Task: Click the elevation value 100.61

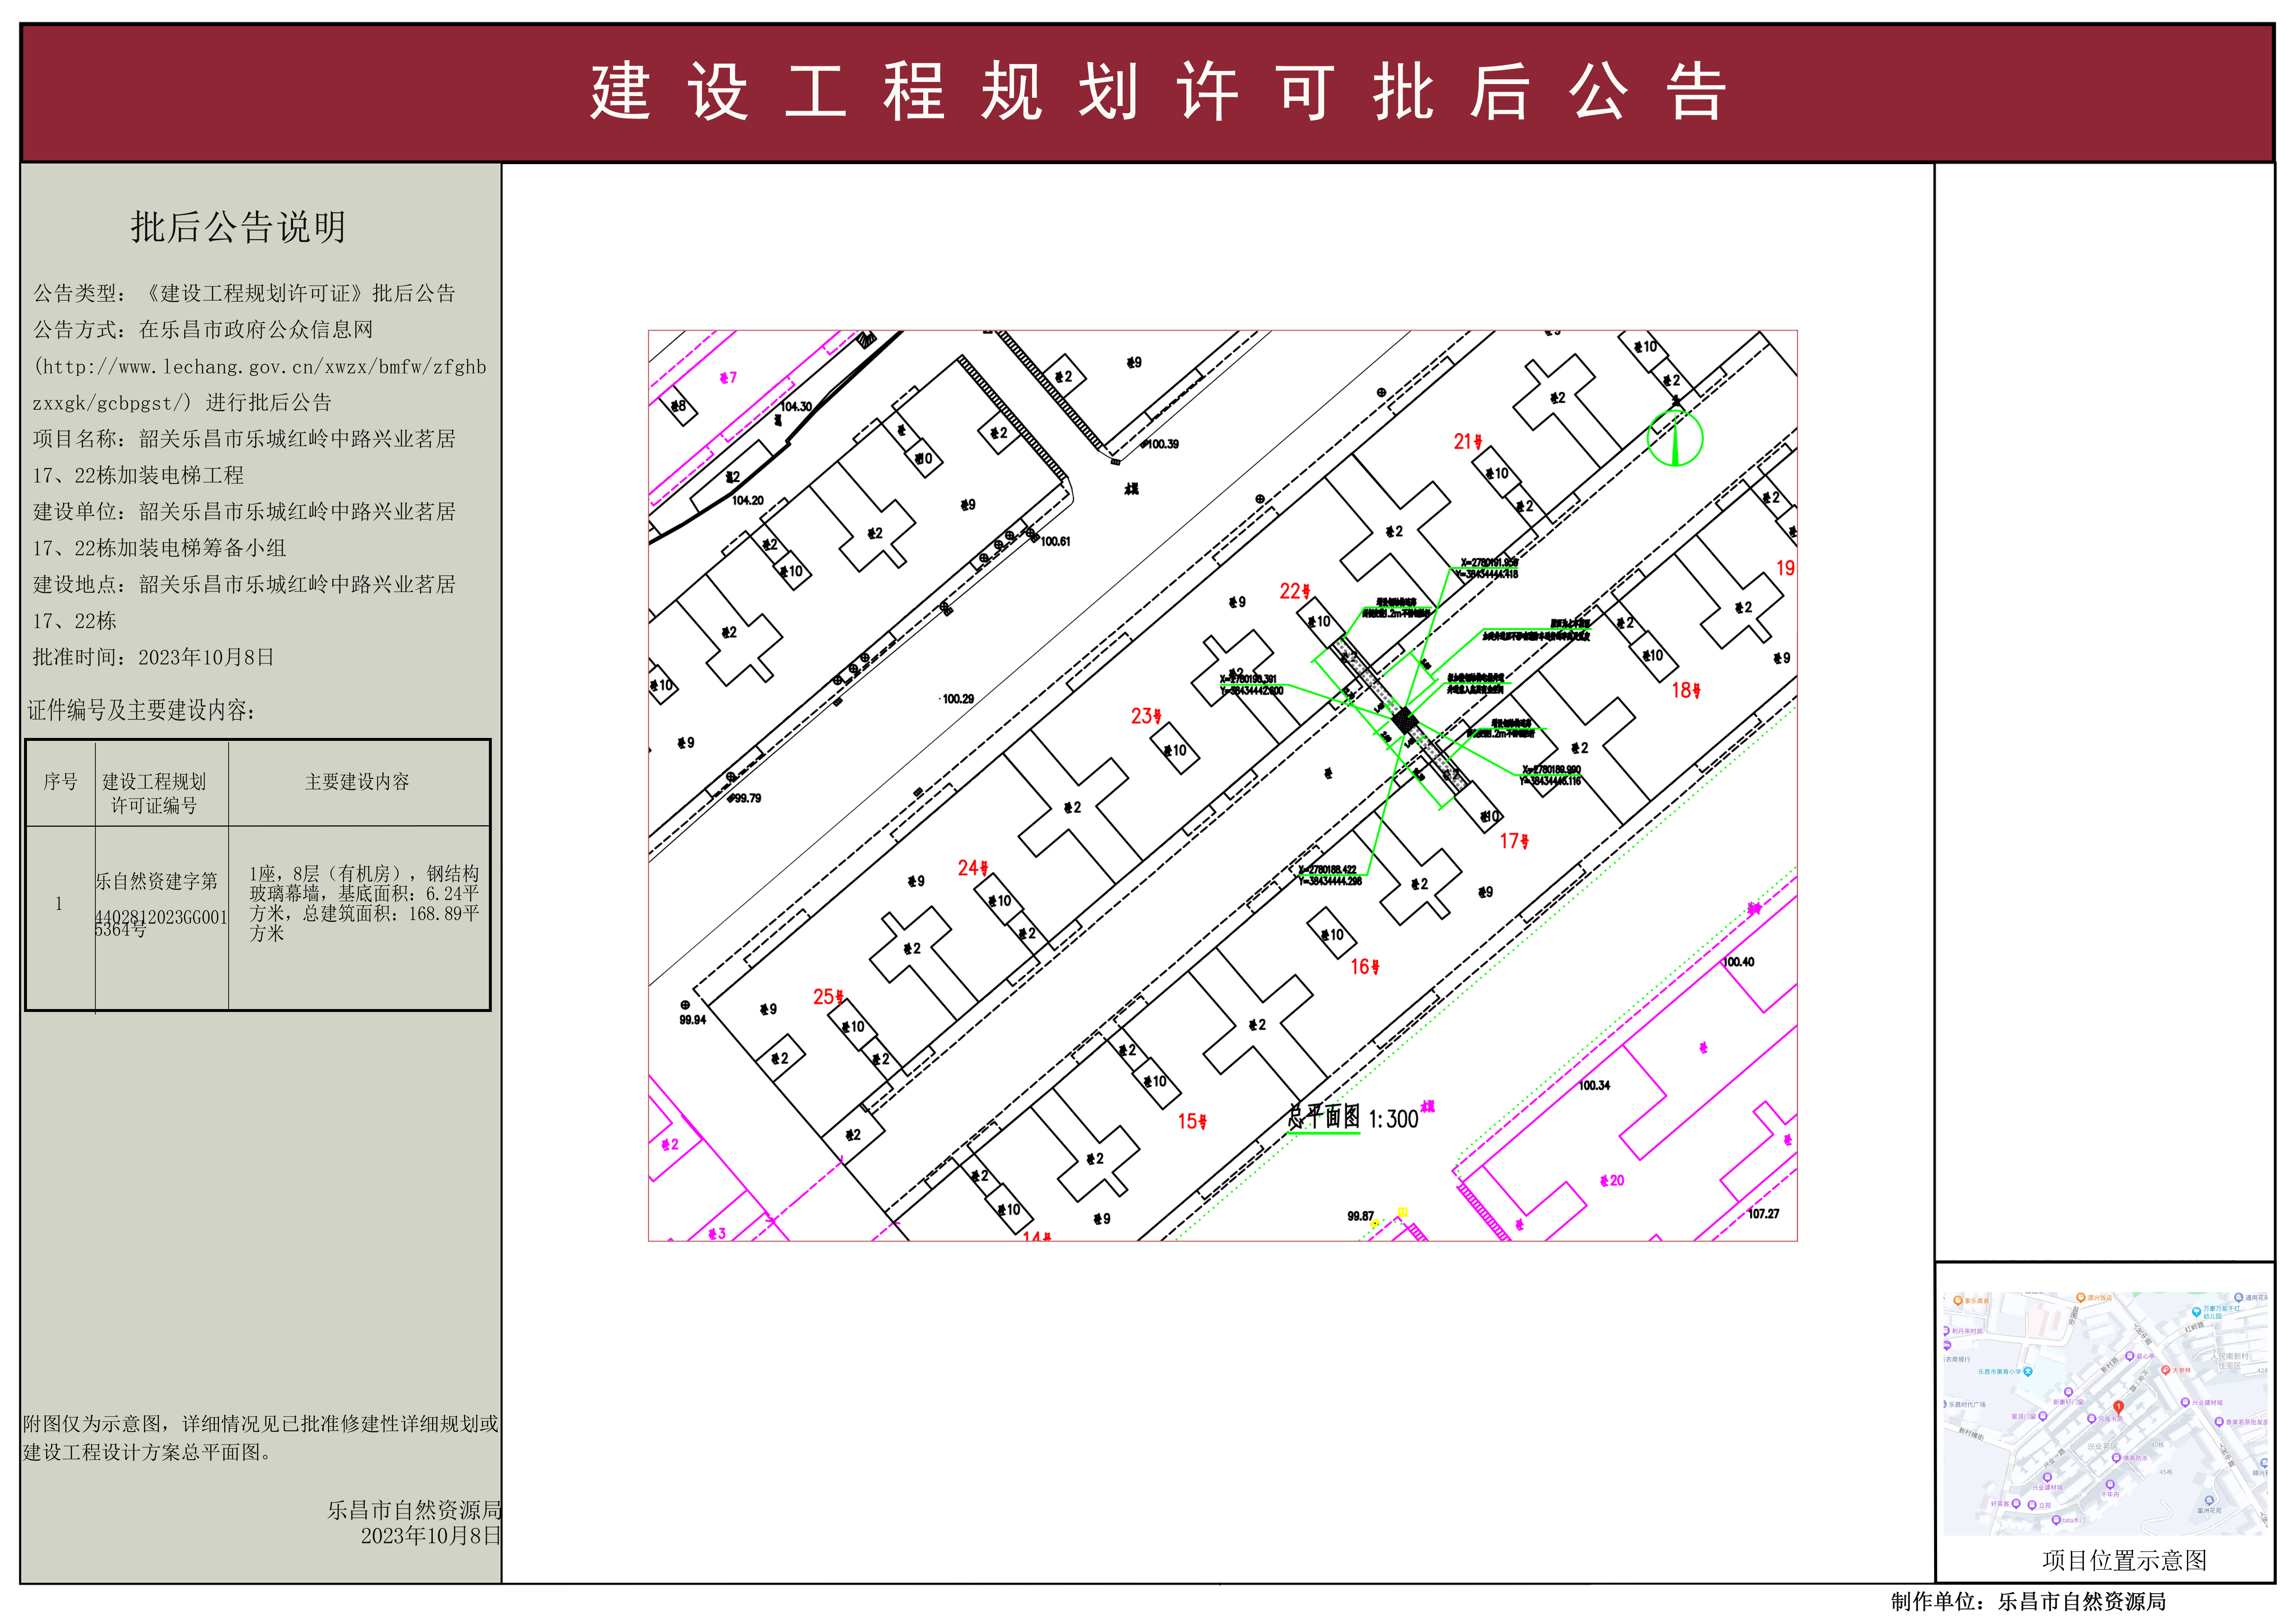Action: (1055, 541)
